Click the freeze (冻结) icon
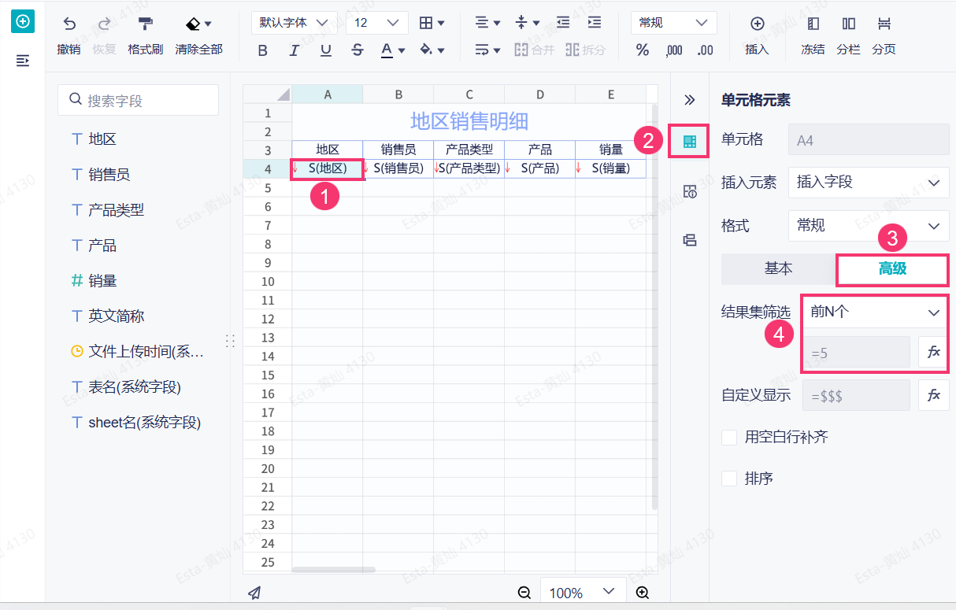 click(813, 24)
